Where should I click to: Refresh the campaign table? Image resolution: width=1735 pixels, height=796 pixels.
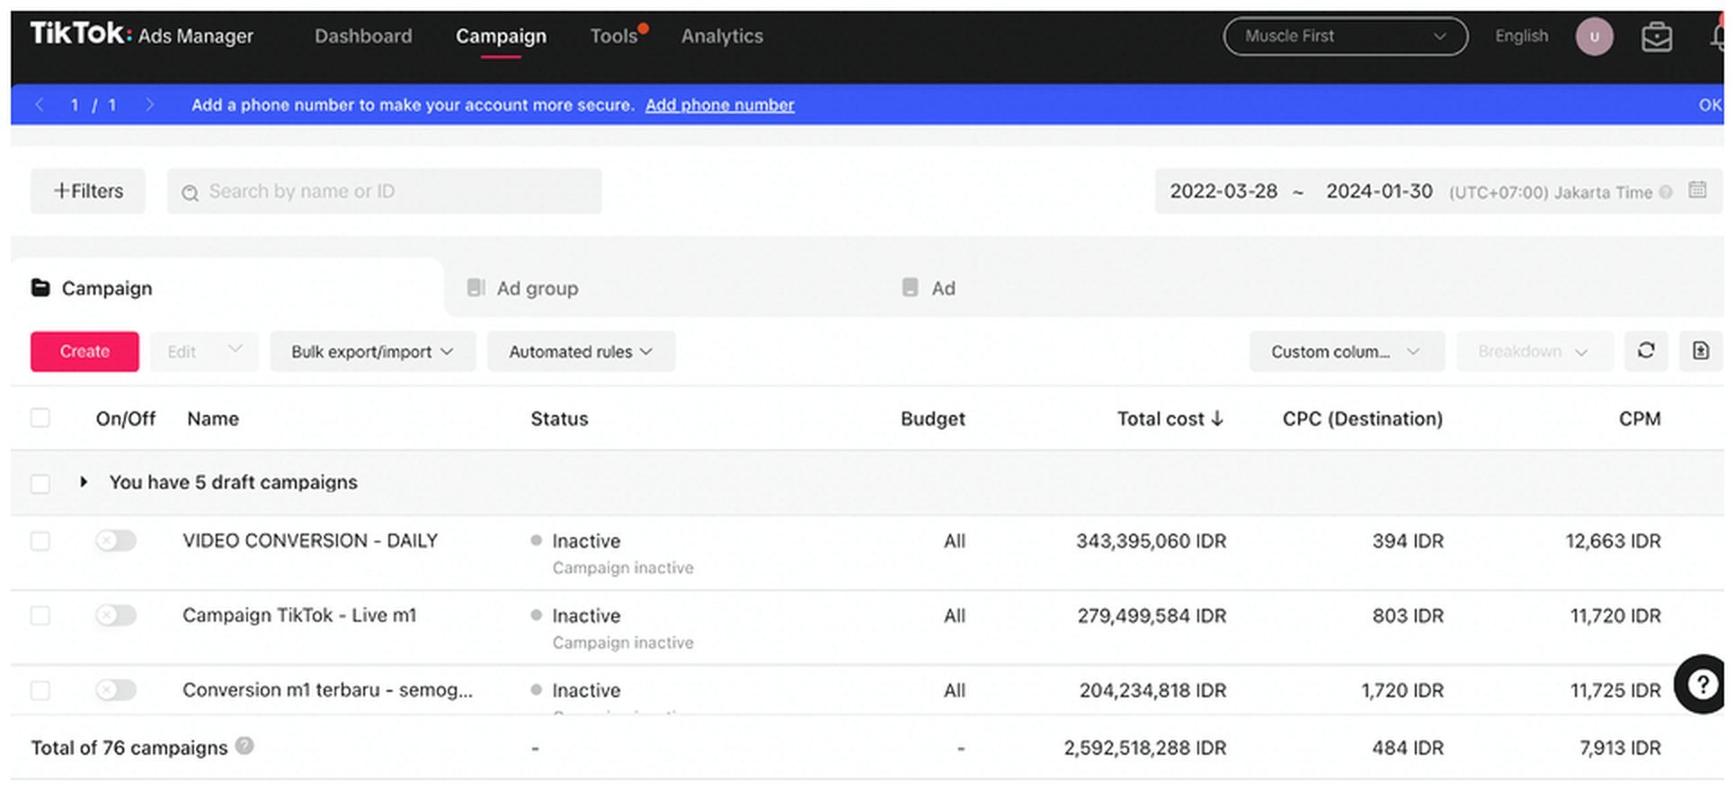[x=1646, y=351]
